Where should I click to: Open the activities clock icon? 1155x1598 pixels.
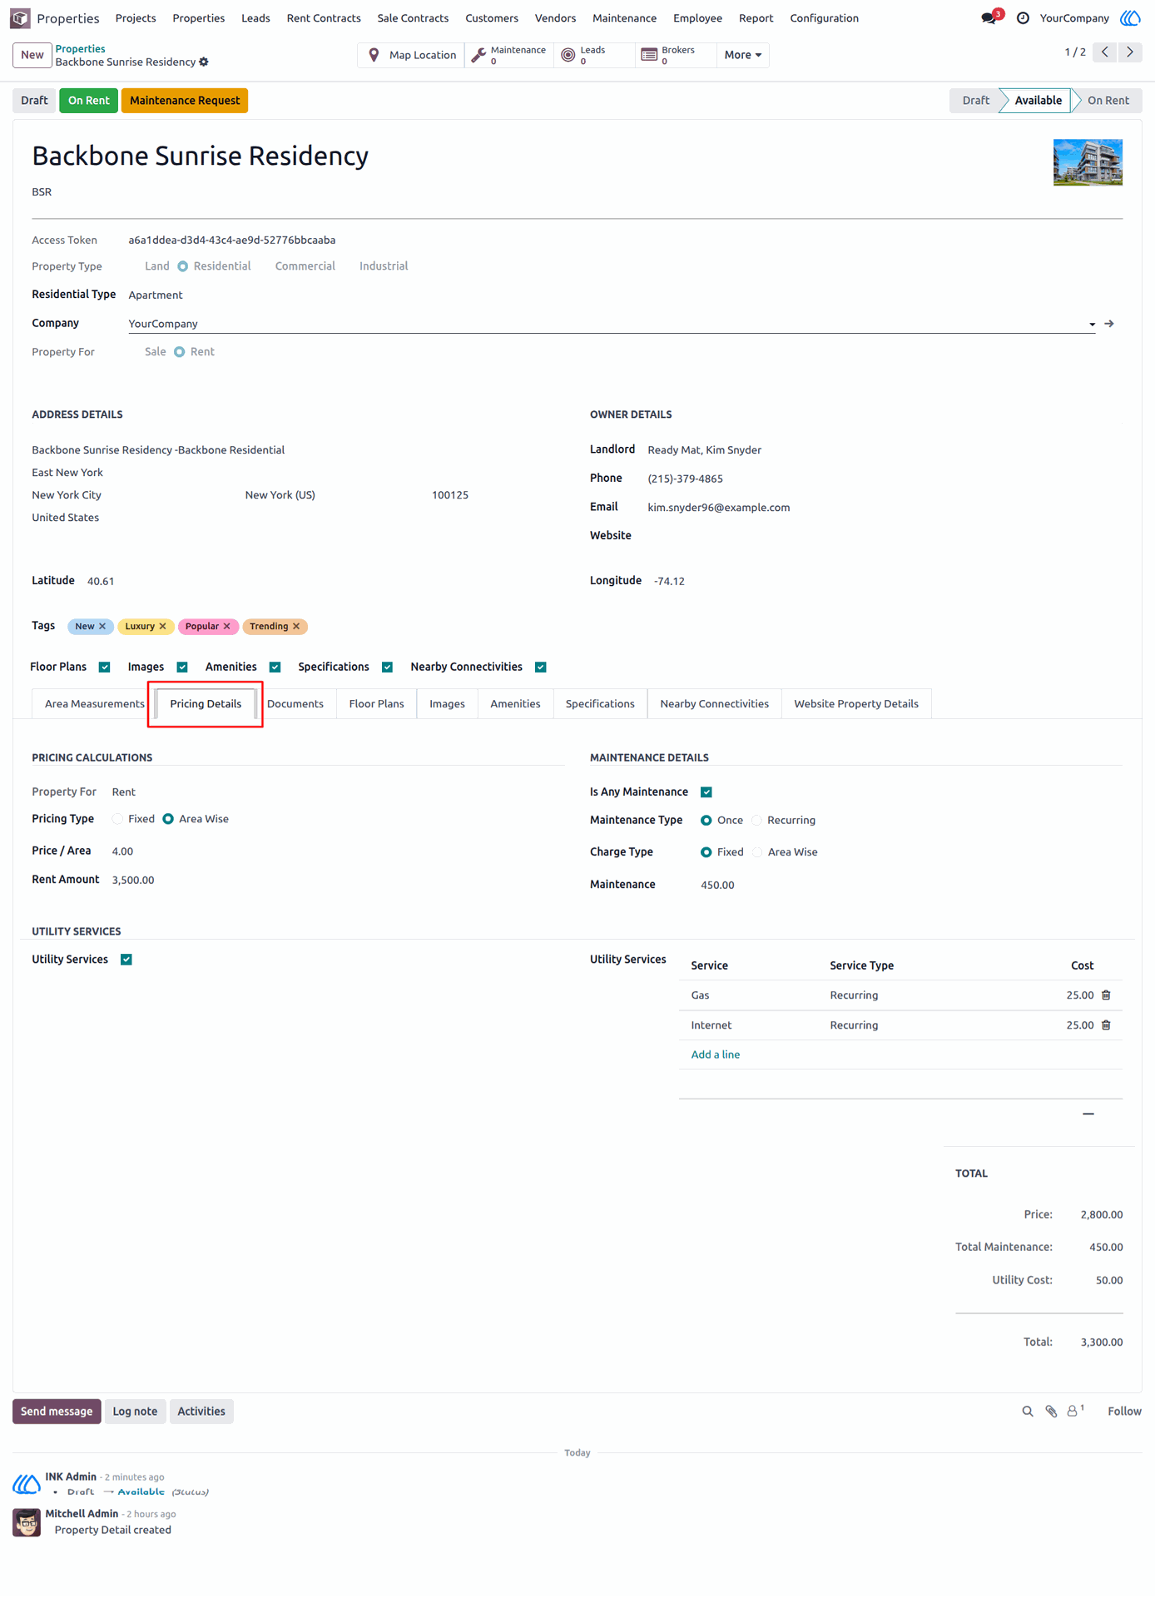click(x=1023, y=17)
